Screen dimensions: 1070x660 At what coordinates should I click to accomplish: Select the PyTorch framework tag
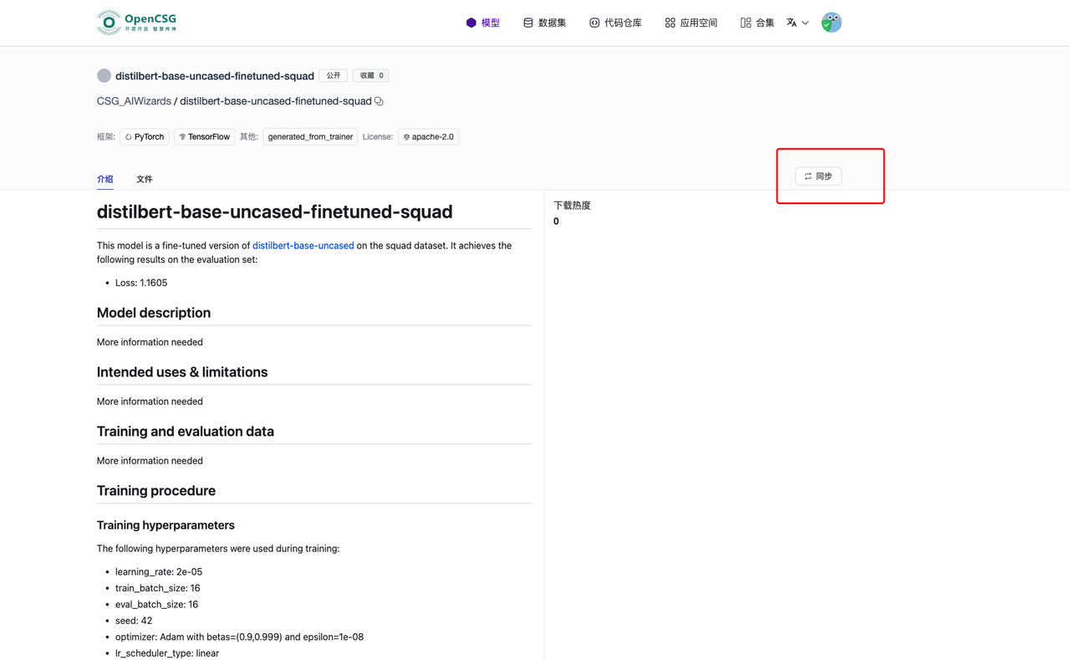145,136
